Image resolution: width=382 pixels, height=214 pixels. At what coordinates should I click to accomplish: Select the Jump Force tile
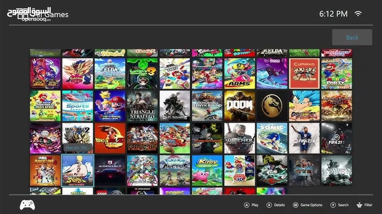point(304,171)
